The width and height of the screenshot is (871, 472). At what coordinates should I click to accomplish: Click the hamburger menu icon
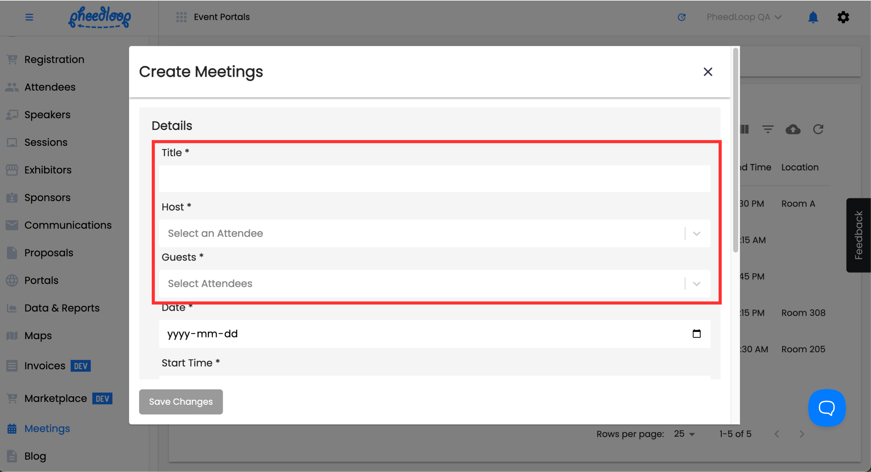click(x=29, y=17)
